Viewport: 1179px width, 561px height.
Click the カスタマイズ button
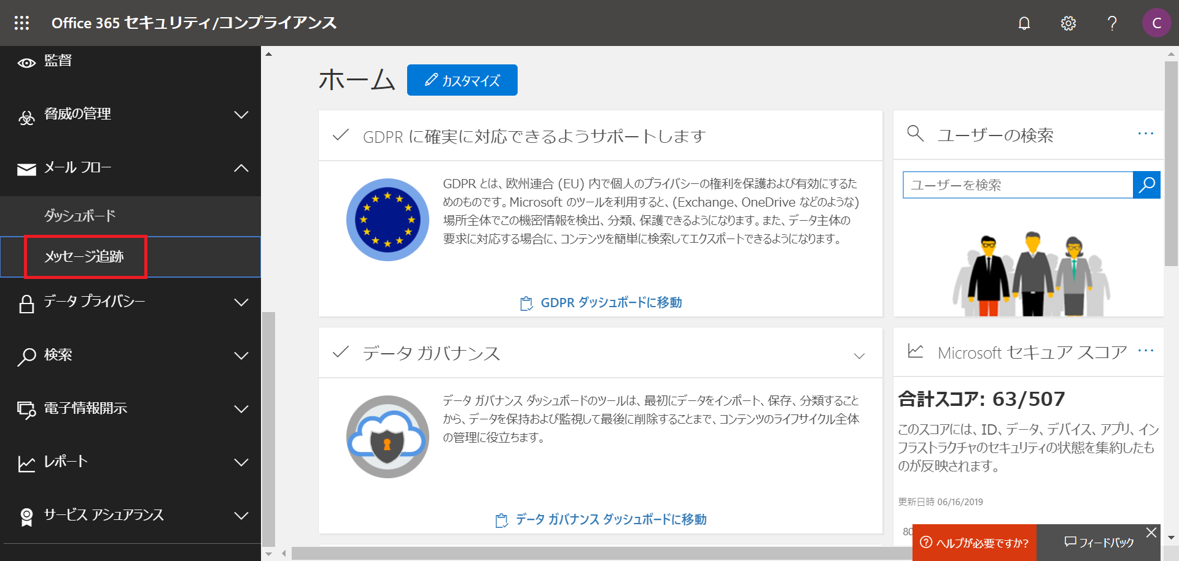[462, 80]
